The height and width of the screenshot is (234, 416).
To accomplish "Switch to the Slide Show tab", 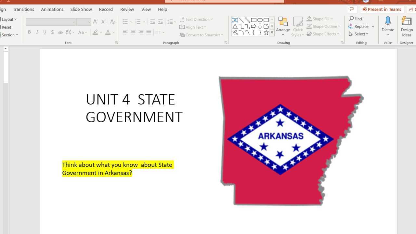I will [x=81, y=9].
